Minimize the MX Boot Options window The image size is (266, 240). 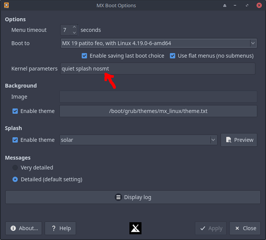[235, 5]
